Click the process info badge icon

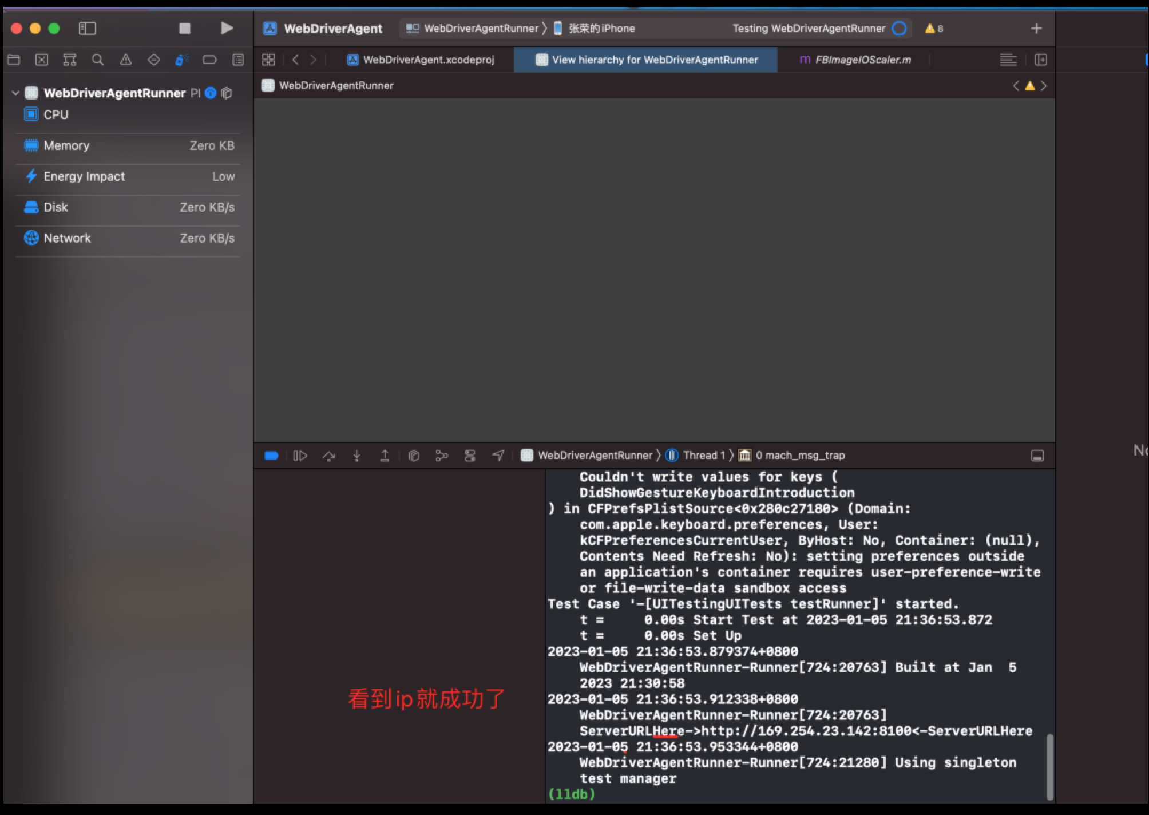pyautogui.click(x=211, y=93)
